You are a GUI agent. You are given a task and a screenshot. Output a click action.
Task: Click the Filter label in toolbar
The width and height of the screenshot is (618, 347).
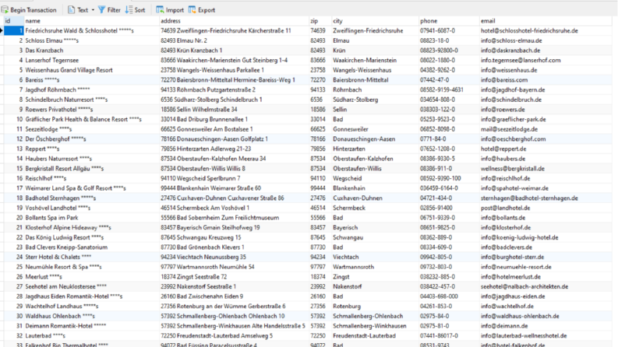click(x=114, y=10)
